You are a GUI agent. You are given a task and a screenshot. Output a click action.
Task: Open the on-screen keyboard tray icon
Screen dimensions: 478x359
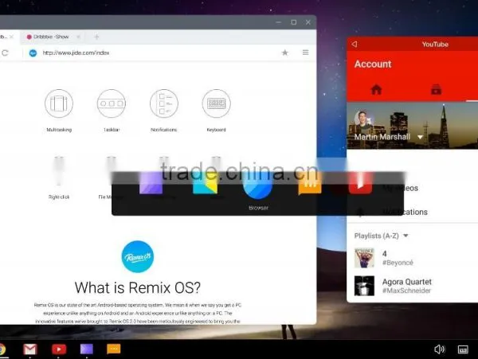tap(463, 349)
